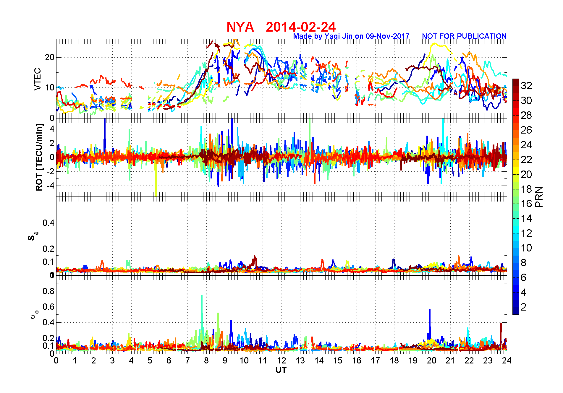Select the -2 tick on the ROT axis

click(50, 171)
